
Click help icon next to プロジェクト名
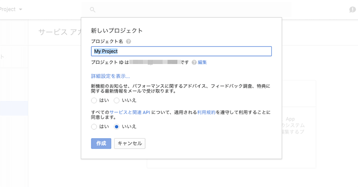point(129,42)
